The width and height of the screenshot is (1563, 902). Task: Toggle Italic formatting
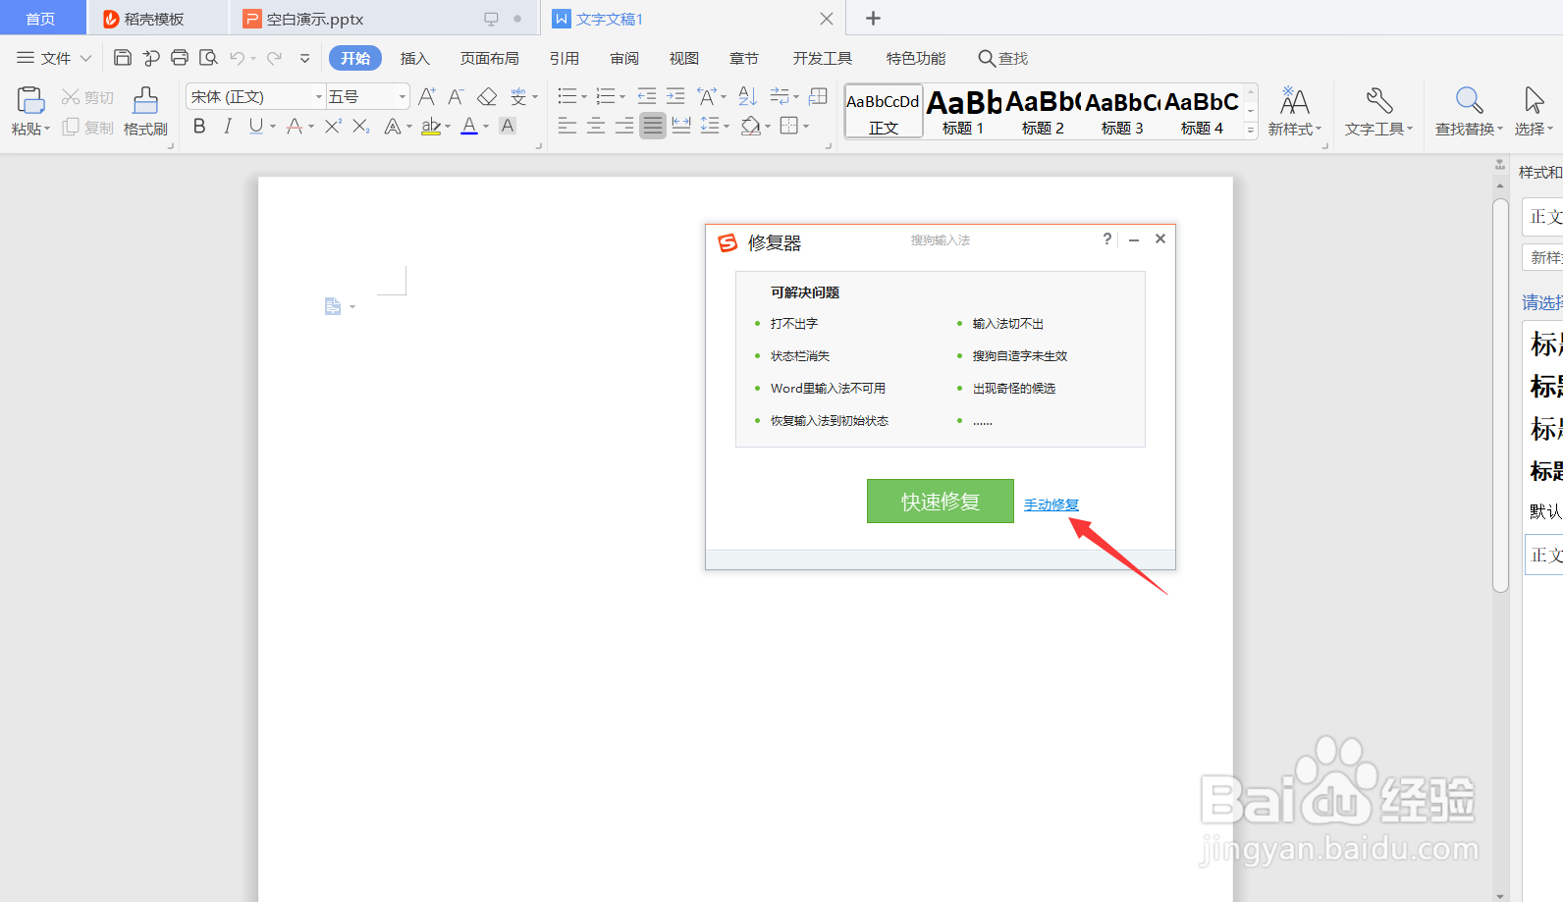(228, 126)
